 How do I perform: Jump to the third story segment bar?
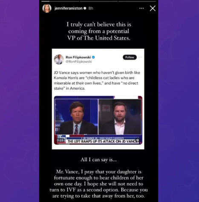(x=137, y=1)
